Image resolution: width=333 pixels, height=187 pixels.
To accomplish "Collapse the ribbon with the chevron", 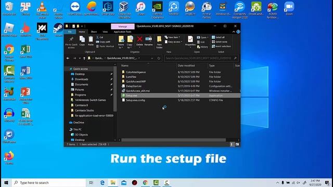I will tap(234, 32).
